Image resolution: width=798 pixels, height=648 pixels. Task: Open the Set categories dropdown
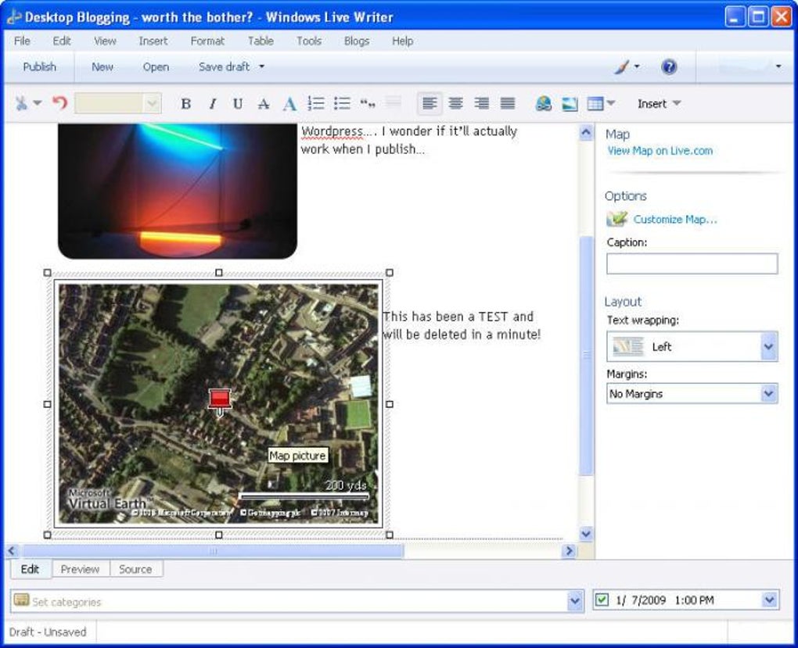576,601
